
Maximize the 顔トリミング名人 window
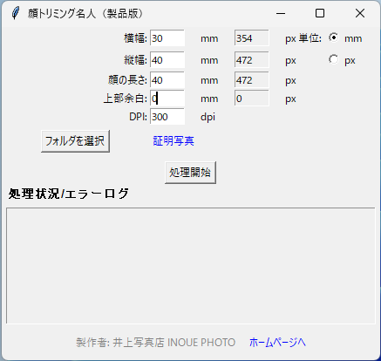(320, 13)
